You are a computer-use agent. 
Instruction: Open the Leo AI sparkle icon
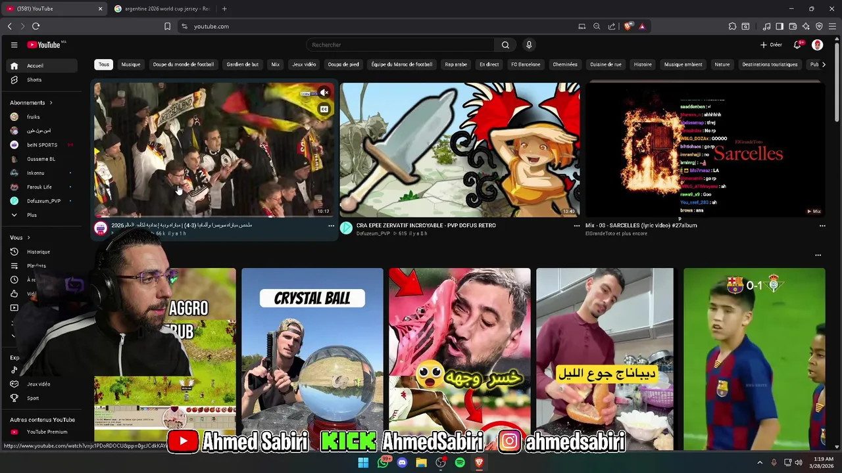click(806, 26)
